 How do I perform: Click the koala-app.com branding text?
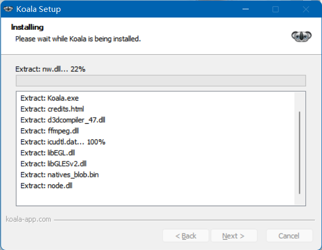click(x=28, y=219)
